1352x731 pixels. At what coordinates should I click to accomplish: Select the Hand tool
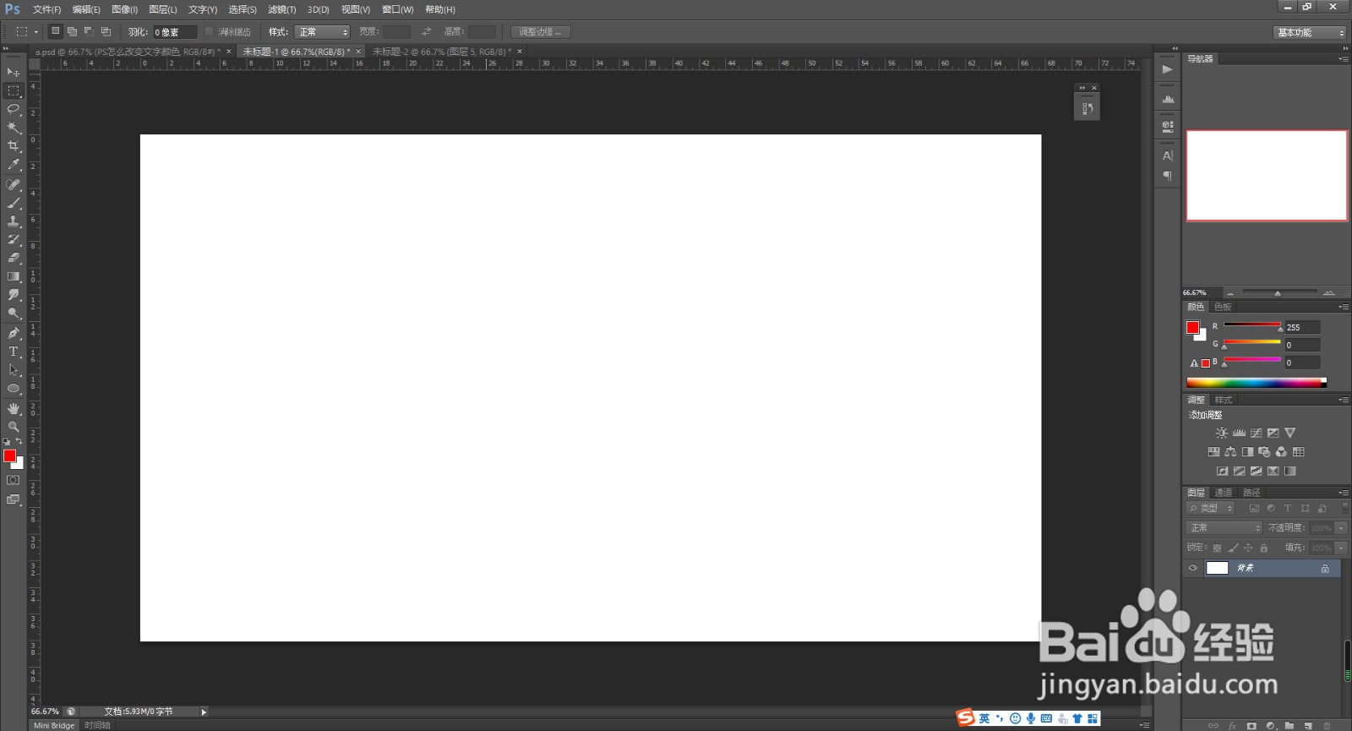14,408
